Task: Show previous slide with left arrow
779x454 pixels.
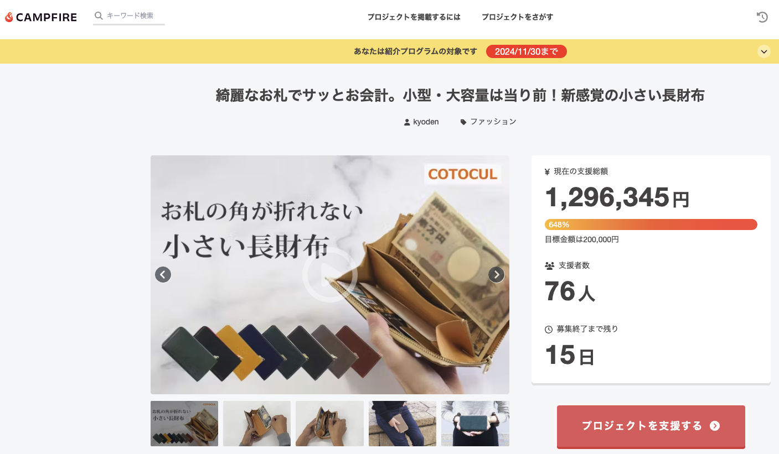Action: (x=163, y=274)
